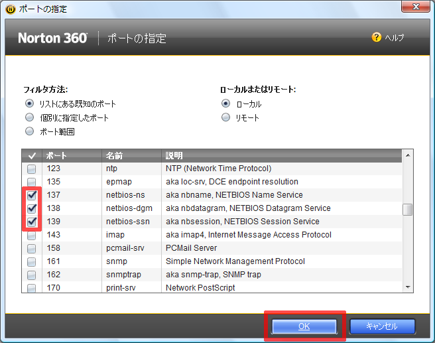Choose 'ポート範囲' radio button
The width and height of the screenshot is (435, 343).
29,131
